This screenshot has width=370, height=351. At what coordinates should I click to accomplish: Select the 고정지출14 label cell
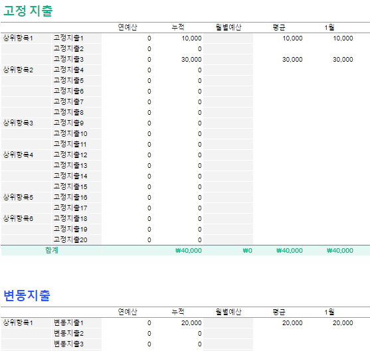coord(76,176)
